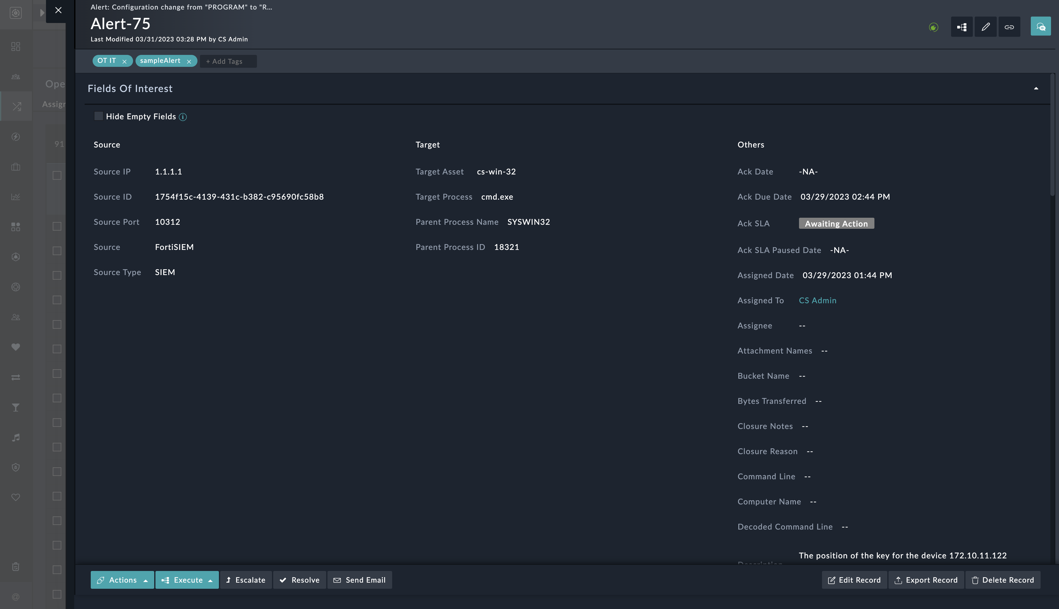Click the pencil edit icon in header
The image size is (1059, 609).
click(x=985, y=27)
